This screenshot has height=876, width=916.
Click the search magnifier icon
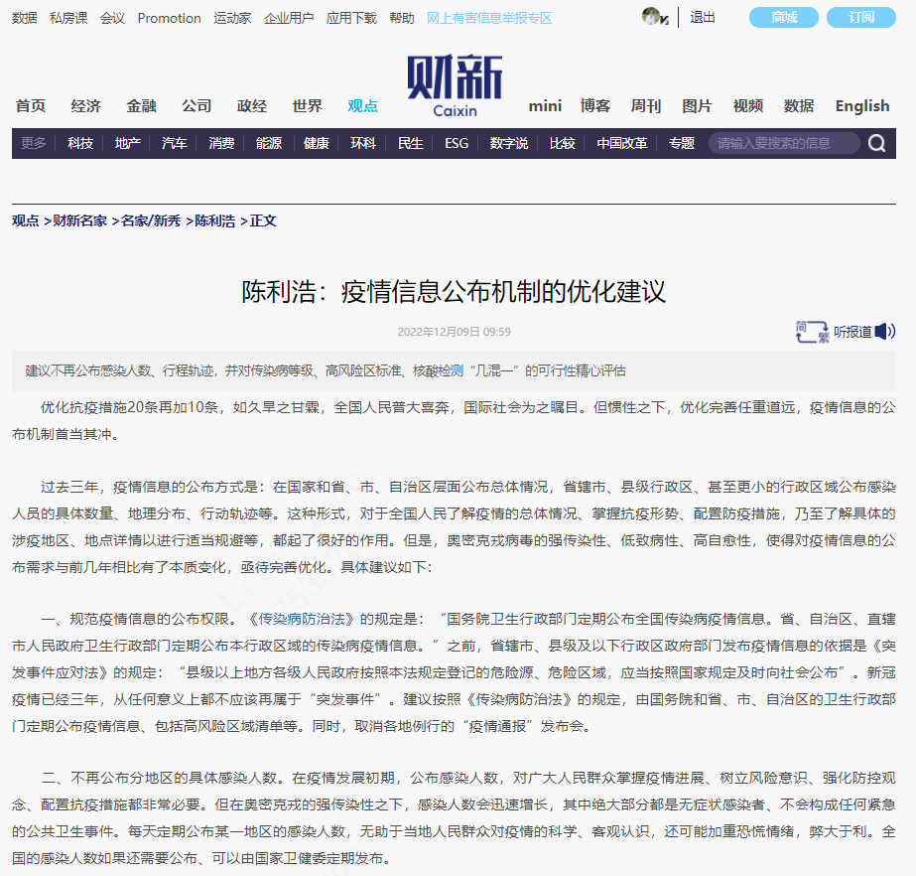pos(875,143)
